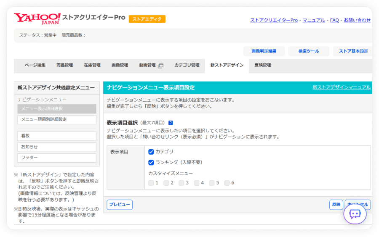Open the マニュアル link
The image size is (379, 237).
pyautogui.click(x=314, y=20)
